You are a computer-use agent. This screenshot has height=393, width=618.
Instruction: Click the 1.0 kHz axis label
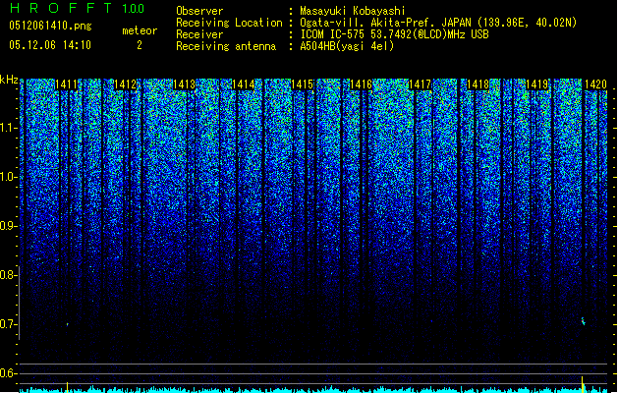tap(8, 177)
